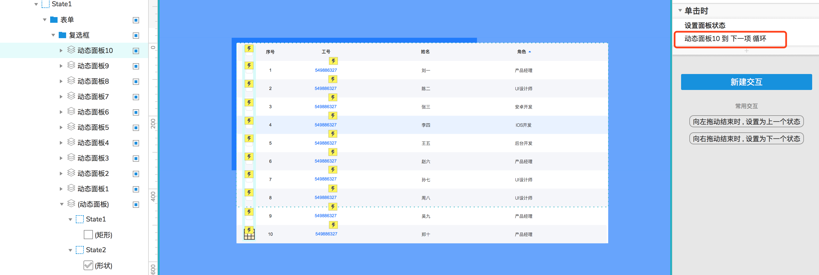Select the (形状) item in the outline
The image size is (819, 275).
[x=103, y=266]
